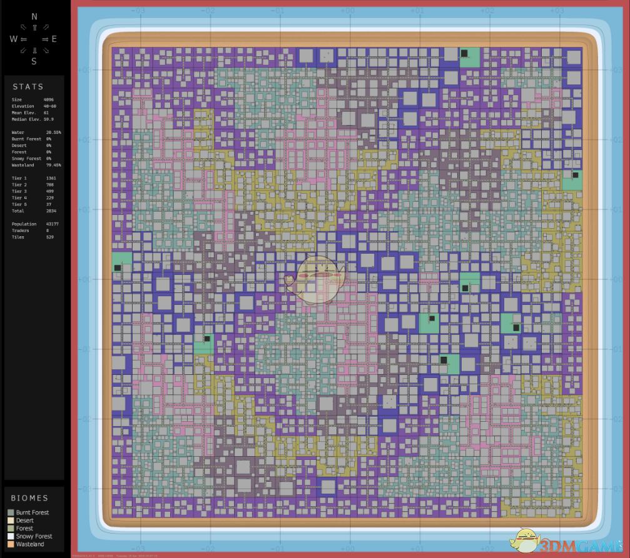Viewport: 630px width, 558px height.
Task: Click the Wasteland legend color swatch
Action: tap(11, 544)
